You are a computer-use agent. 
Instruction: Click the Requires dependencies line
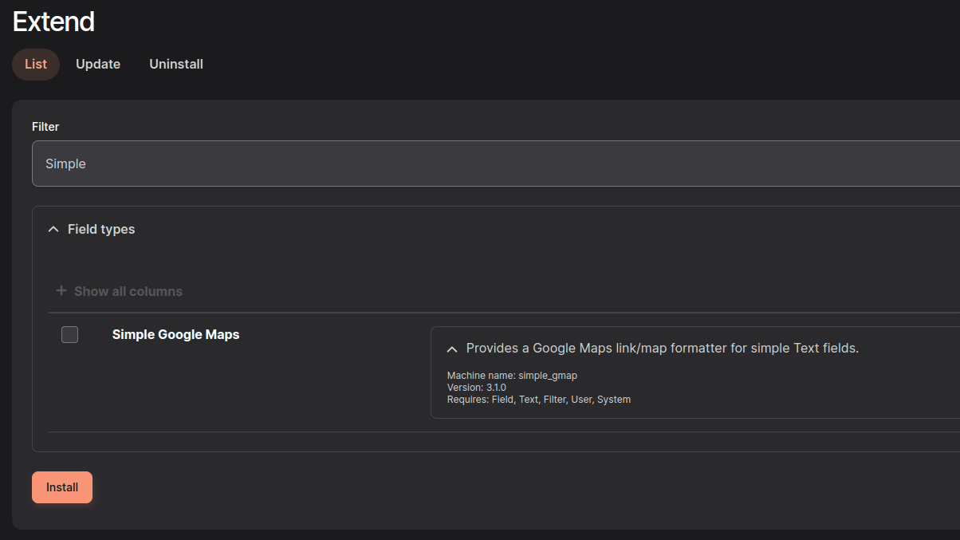coord(538,400)
